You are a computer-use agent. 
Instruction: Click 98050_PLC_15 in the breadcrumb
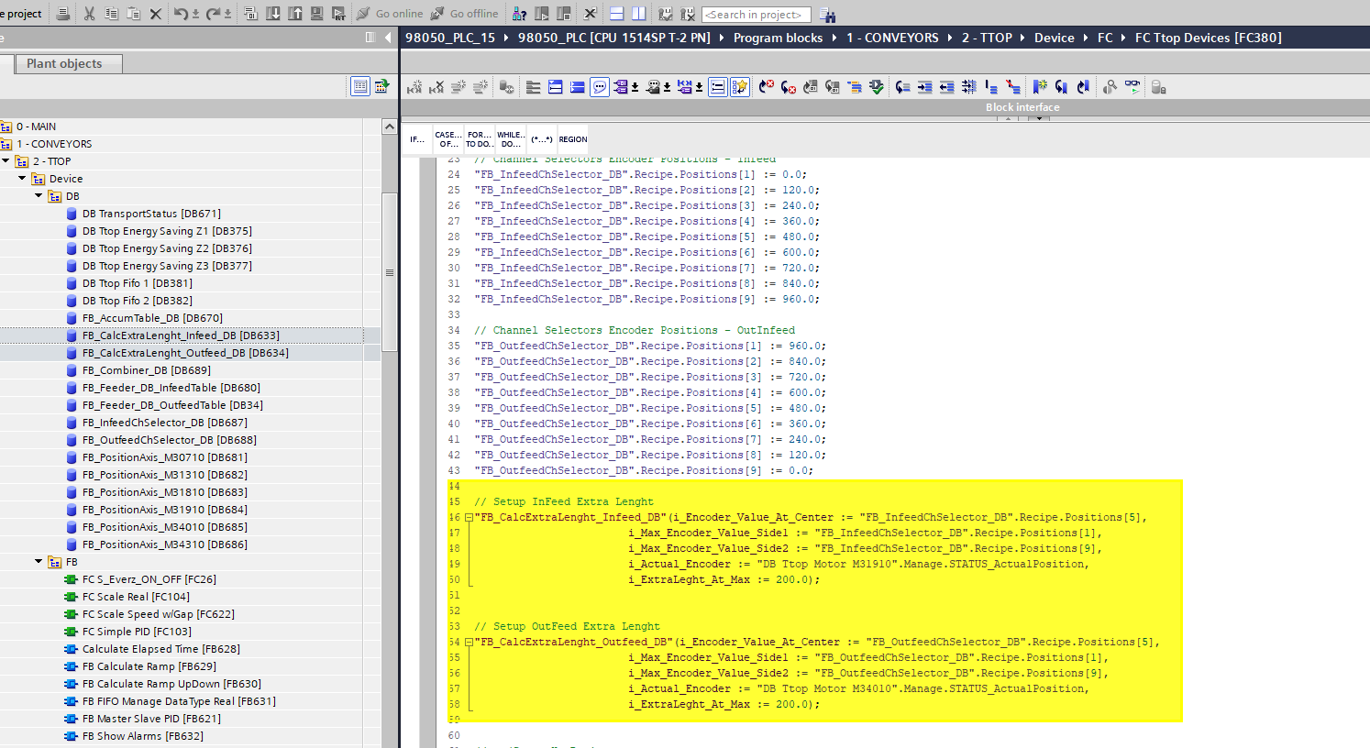click(450, 38)
